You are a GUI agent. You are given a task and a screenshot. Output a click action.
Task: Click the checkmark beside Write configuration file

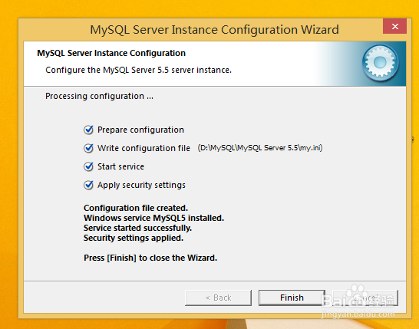(x=88, y=148)
